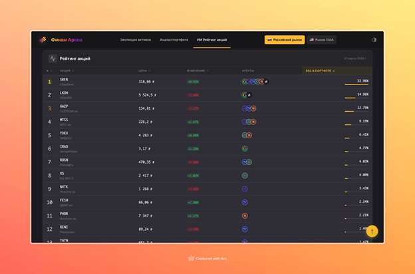This screenshot has height=274, width=415.
Task: Click the yellow scroll-to-top arrow button
Action: [372, 231]
